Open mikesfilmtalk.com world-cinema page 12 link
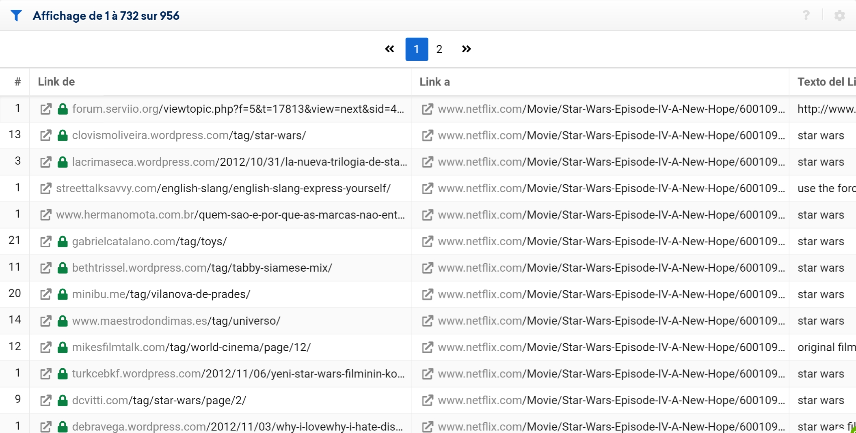 pyautogui.click(x=191, y=347)
